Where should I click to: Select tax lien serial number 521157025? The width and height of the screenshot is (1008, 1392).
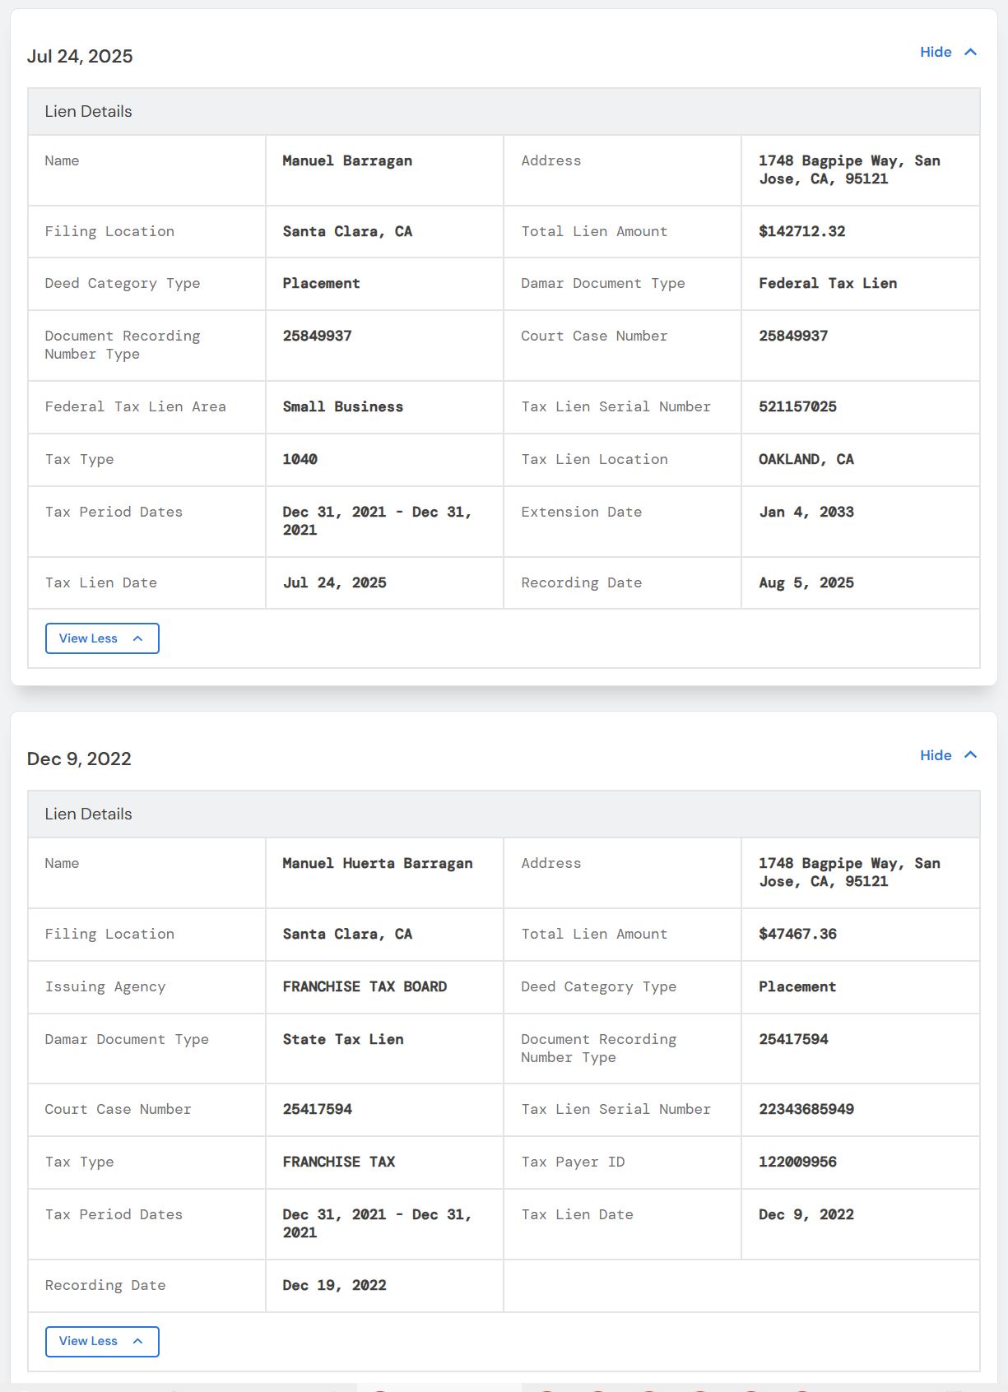click(797, 406)
